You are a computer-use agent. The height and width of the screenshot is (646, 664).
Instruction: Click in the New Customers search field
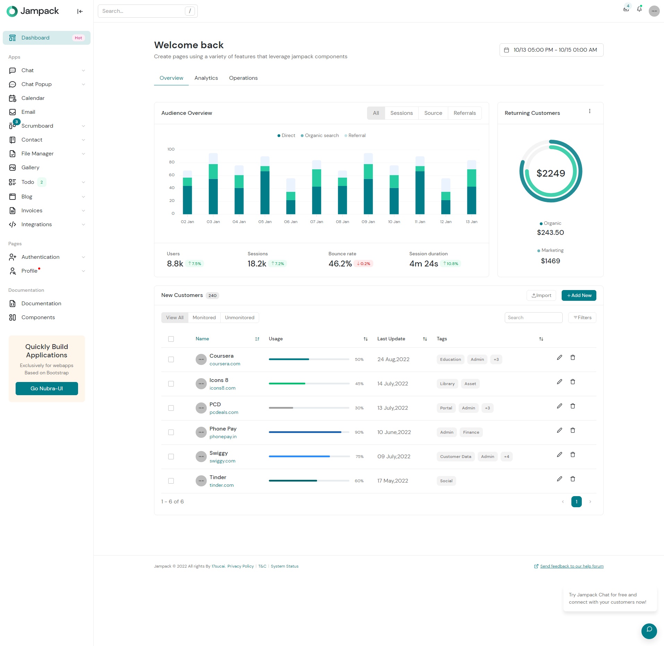pos(533,317)
